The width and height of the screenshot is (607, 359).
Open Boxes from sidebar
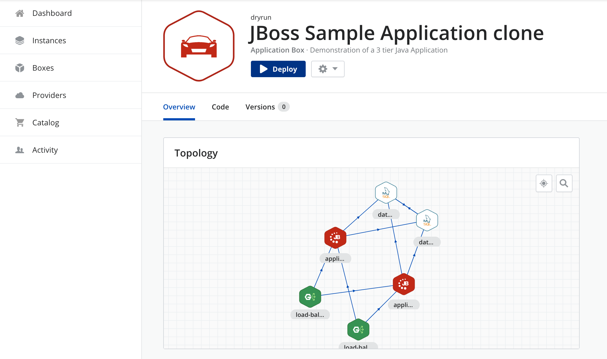point(71,68)
